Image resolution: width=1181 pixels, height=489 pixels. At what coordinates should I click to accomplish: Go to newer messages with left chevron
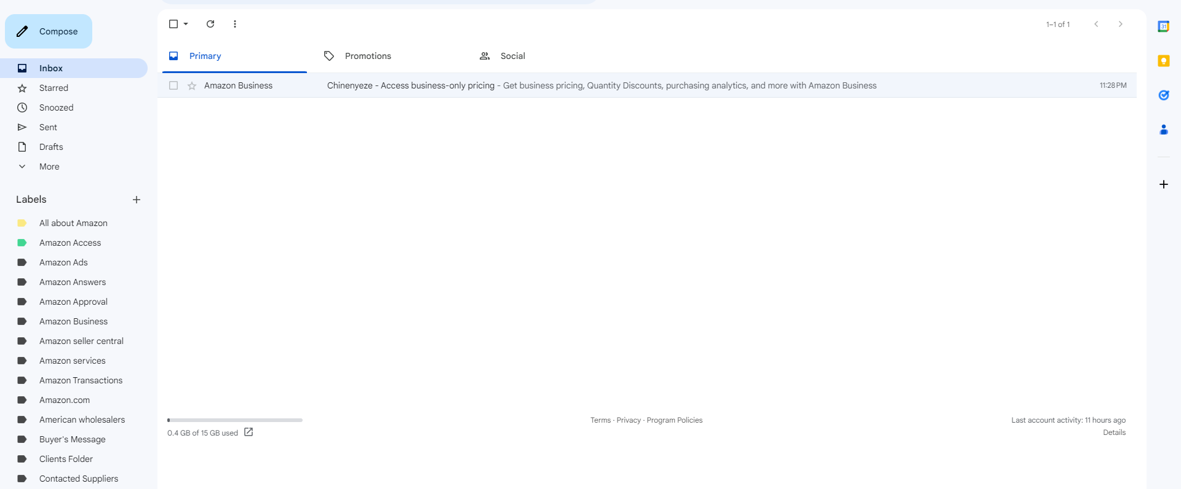point(1096,24)
